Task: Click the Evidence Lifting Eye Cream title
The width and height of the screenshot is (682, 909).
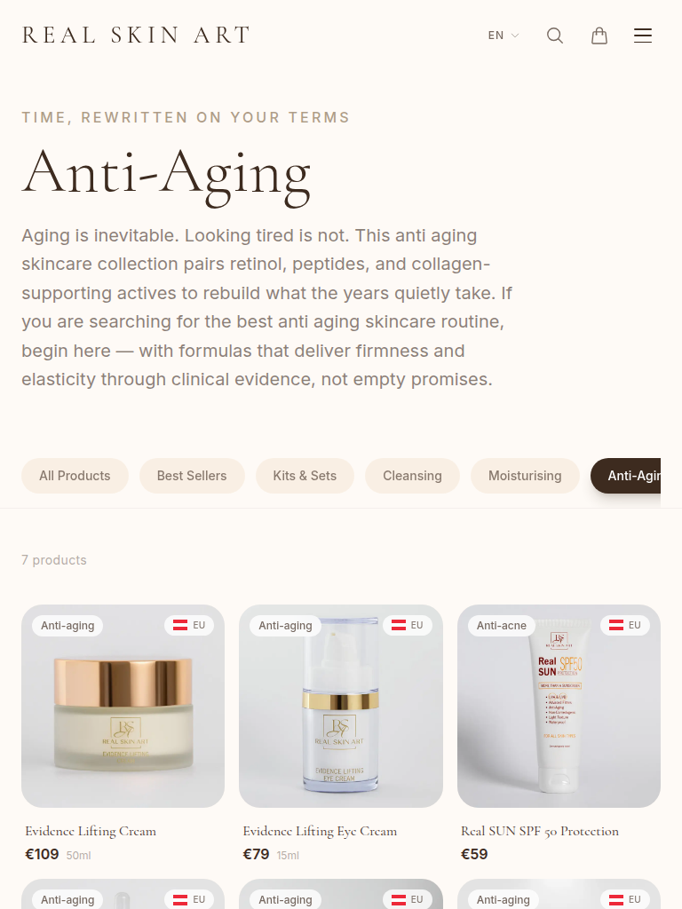Action: click(320, 831)
